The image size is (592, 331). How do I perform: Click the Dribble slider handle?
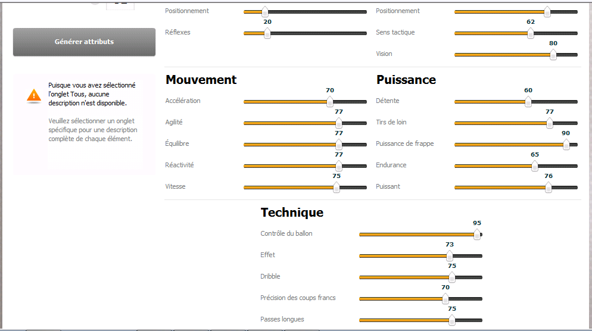[452, 277]
